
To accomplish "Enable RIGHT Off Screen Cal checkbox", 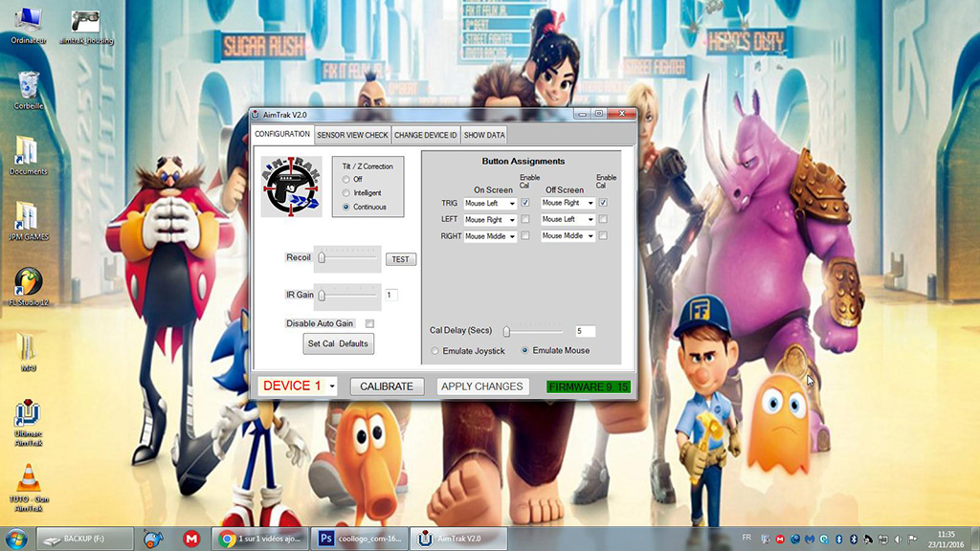I will (x=603, y=235).
